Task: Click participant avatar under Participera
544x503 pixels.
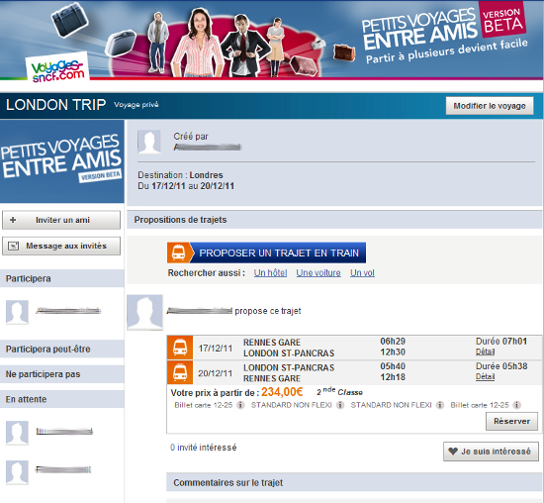Action: click(x=17, y=312)
